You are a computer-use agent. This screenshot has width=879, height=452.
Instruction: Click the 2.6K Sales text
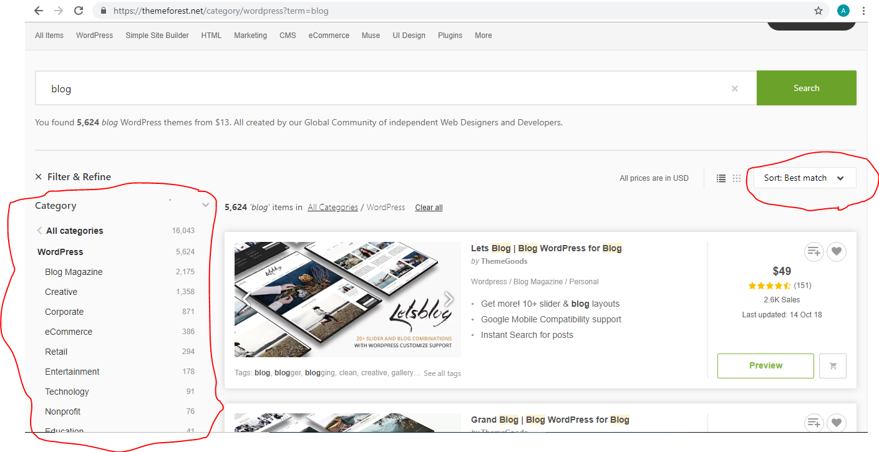pyautogui.click(x=782, y=300)
